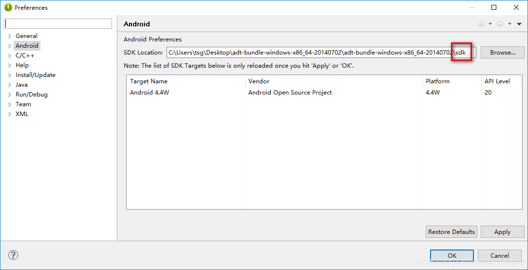Click the Restore Defaults button

click(x=451, y=232)
